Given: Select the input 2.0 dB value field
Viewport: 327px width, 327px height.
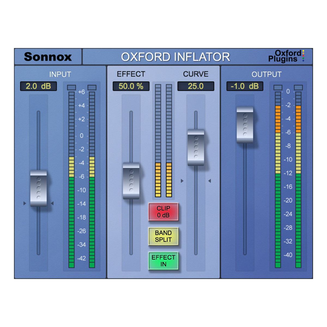Looking at the screenshot, I should 38,86.
